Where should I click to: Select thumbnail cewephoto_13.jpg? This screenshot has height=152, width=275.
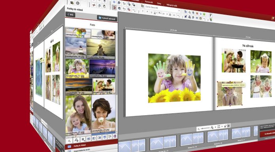pos(78,32)
